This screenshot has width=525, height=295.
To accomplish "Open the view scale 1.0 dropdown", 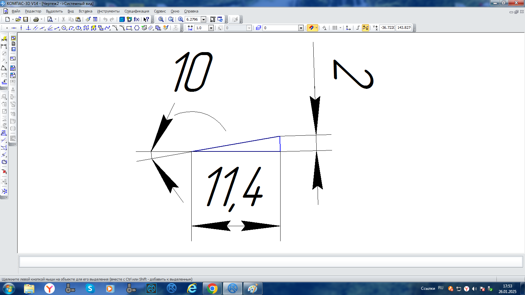I will coord(211,28).
